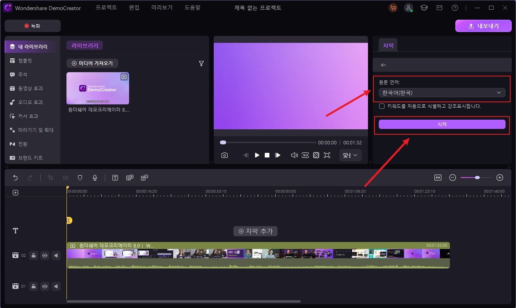Redo the last timeline action
Image resolution: width=516 pixels, height=308 pixels.
30,178
